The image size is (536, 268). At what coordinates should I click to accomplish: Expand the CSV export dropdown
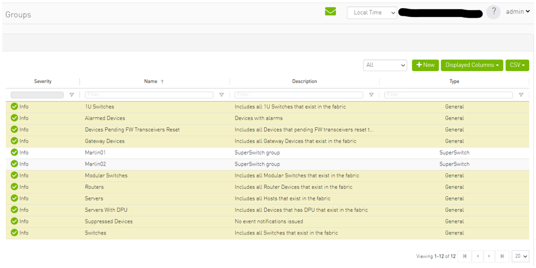point(517,65)
